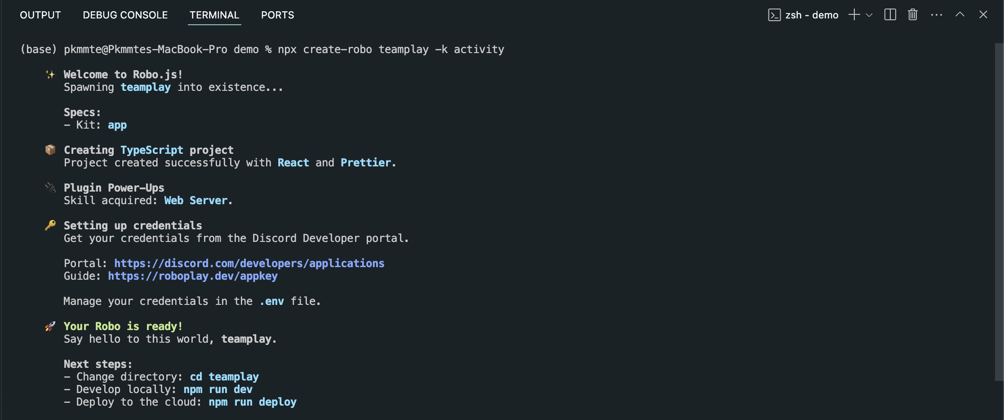Click the Kit value 'app'
The width and height of the screenshot is (1004, 420).
point(117,125)
